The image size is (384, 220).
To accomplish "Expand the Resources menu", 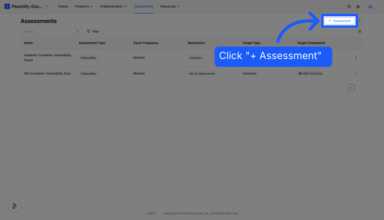I will (x=170, y=6).
